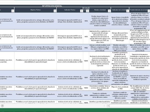The width and height of the screenshot is (150, 112).
Task: Select activity code cell 11201
Action: [86, 78]
